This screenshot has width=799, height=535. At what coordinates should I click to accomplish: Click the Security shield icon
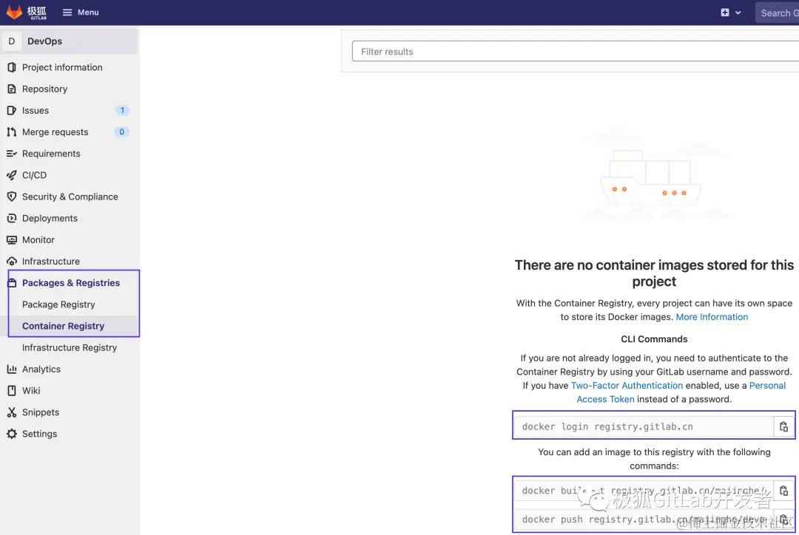[12, 197]
